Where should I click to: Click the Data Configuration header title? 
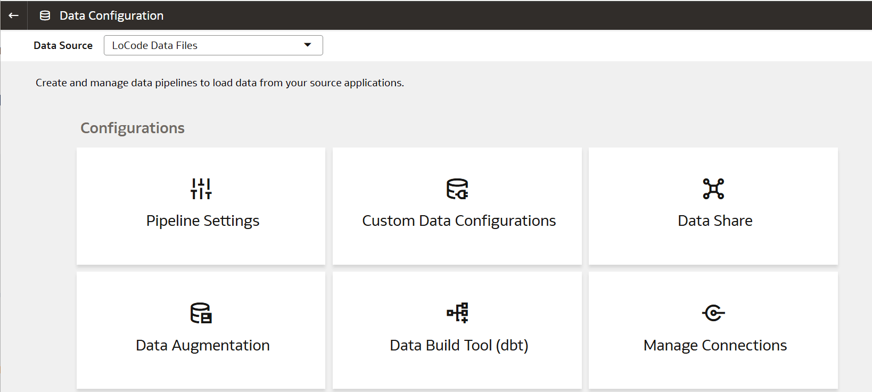(111, 16)
